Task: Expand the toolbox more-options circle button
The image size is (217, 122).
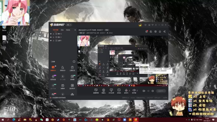Action: [74, 62]
